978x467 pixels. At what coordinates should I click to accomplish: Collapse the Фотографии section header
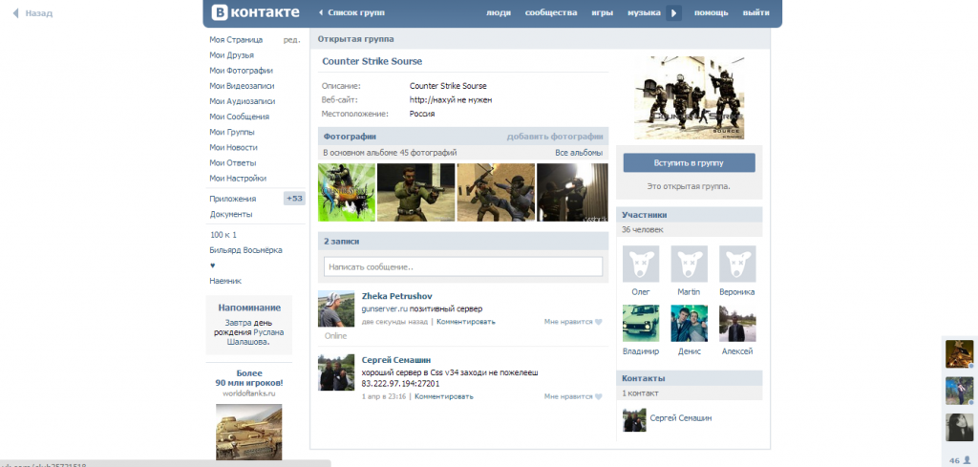point(350,137)
